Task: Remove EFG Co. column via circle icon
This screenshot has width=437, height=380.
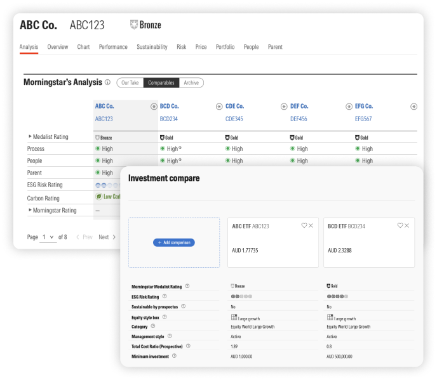Action: click(413, 107)
